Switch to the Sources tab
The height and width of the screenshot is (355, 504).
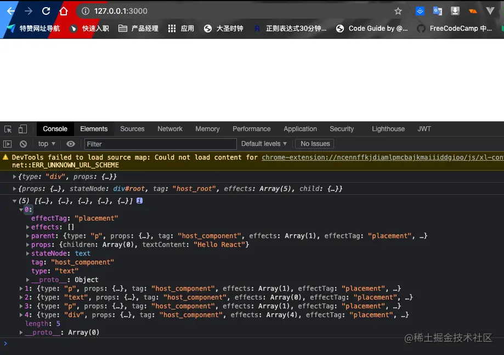click(132, 129)
